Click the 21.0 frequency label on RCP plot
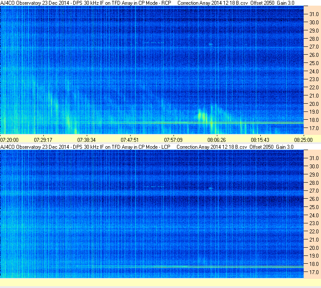321x288 pixels. (314, 95)
